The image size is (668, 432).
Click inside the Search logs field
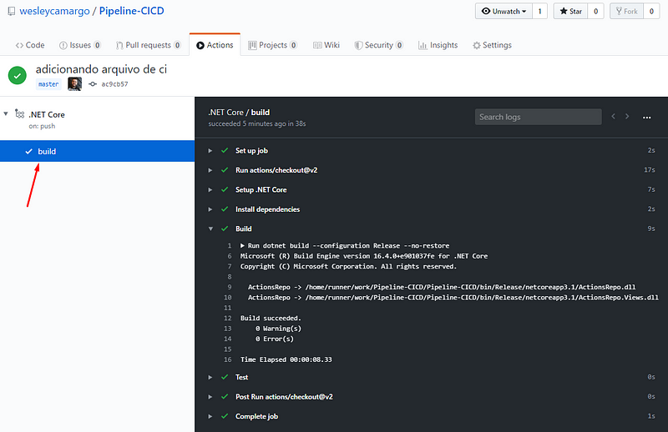[x=538, y=117]
